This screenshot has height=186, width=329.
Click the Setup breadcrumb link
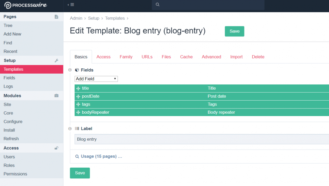93,18
